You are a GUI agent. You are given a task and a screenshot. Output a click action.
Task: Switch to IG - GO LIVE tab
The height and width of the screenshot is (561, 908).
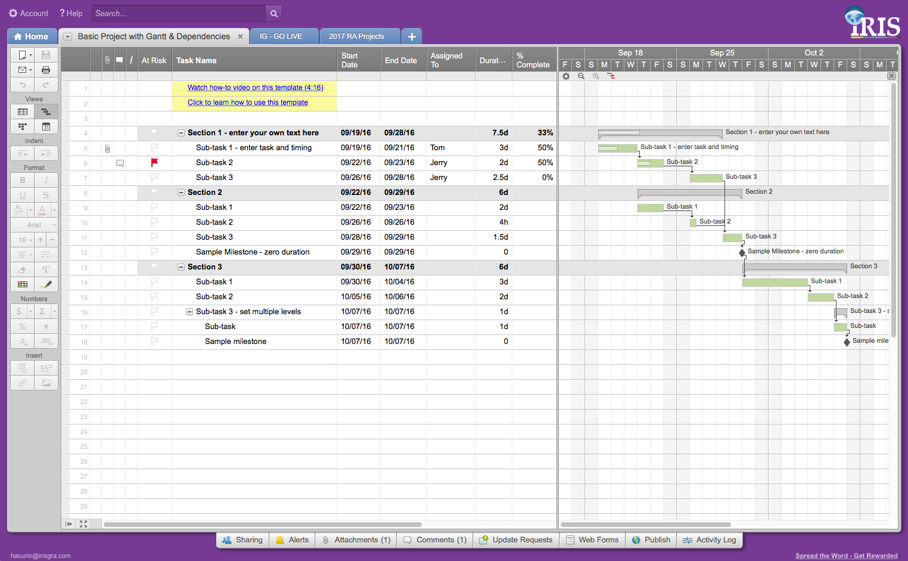pyautogui.click(x=284, y=36)
